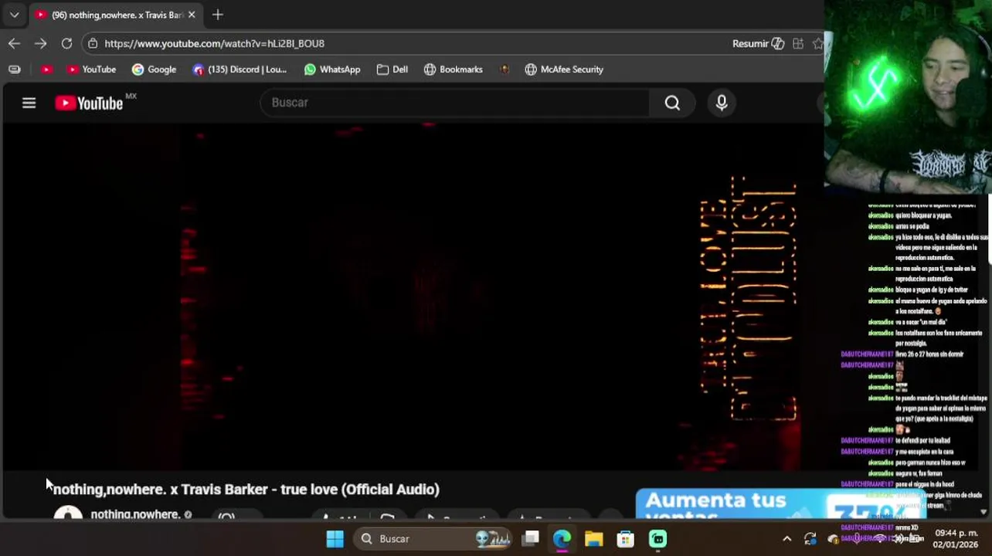
Task: Open the (135) Discord bookmark
Action: (240, 69)
